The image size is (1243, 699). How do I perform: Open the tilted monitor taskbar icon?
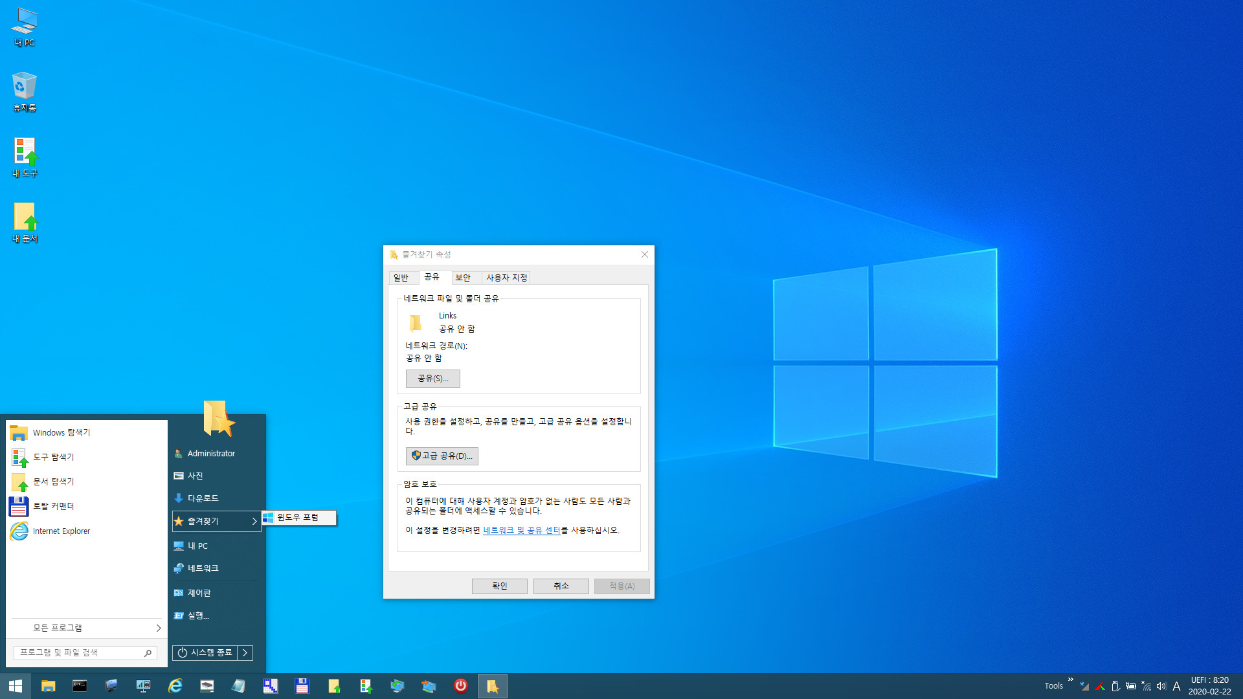[111, 686]
